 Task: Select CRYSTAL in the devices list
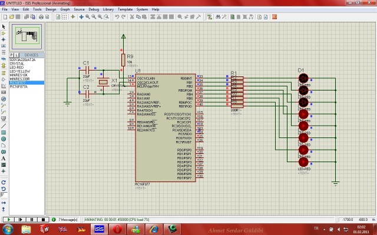[17, 63]
